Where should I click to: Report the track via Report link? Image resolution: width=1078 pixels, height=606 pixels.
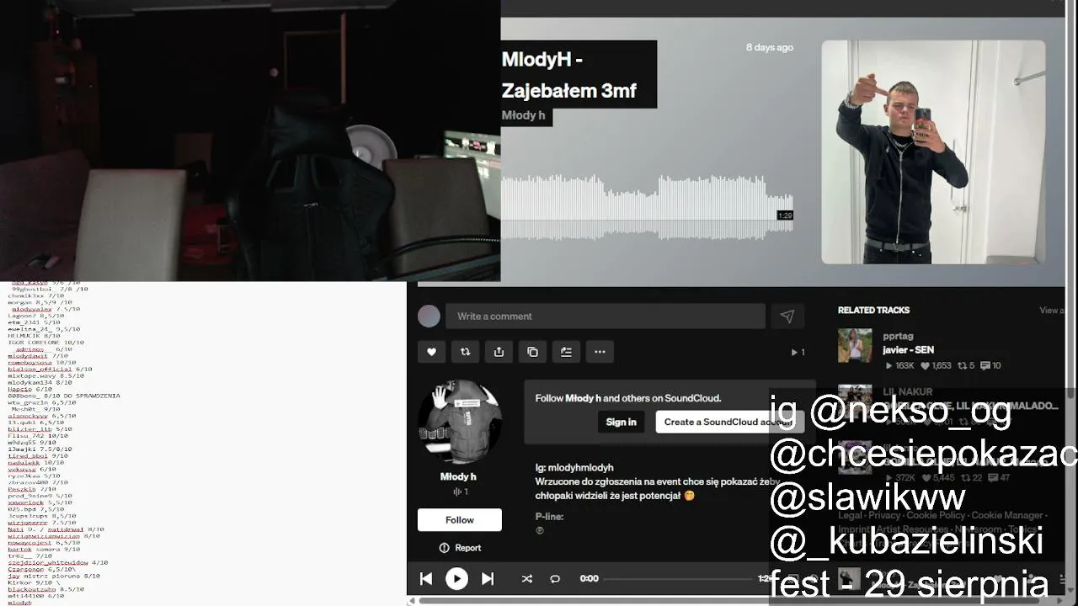pos(460,548)
